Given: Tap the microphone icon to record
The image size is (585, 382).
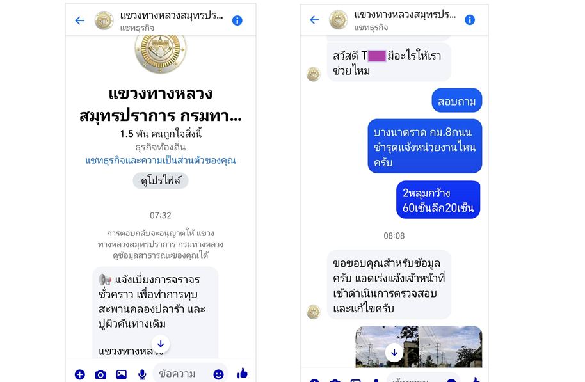Looking at the screenshot, I should [x=142, y=374].
